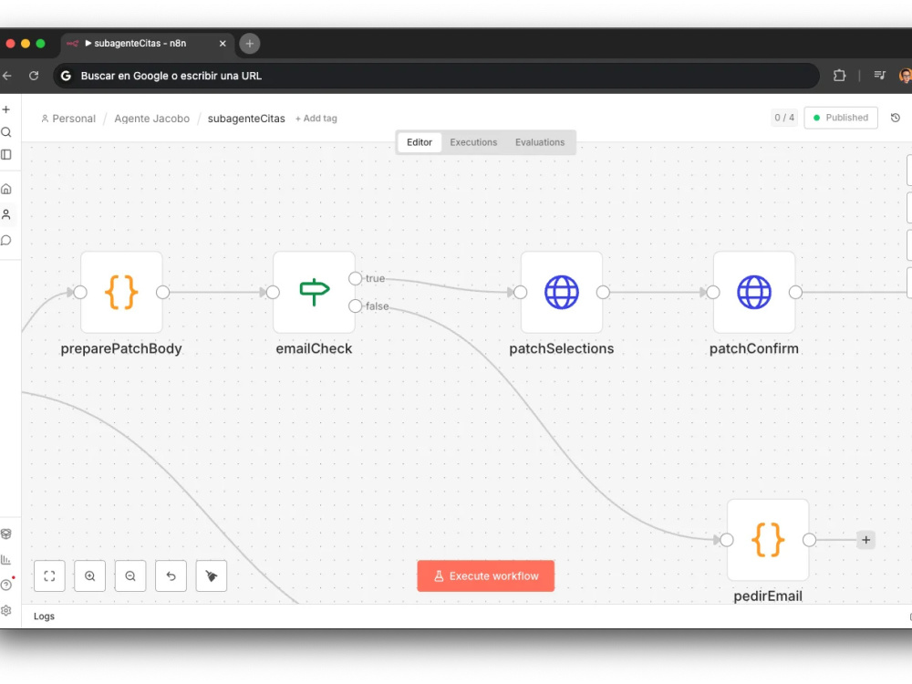Screen dimensions: 912x684
Task: Open the sidebar home icon
Action: [6, 189]
